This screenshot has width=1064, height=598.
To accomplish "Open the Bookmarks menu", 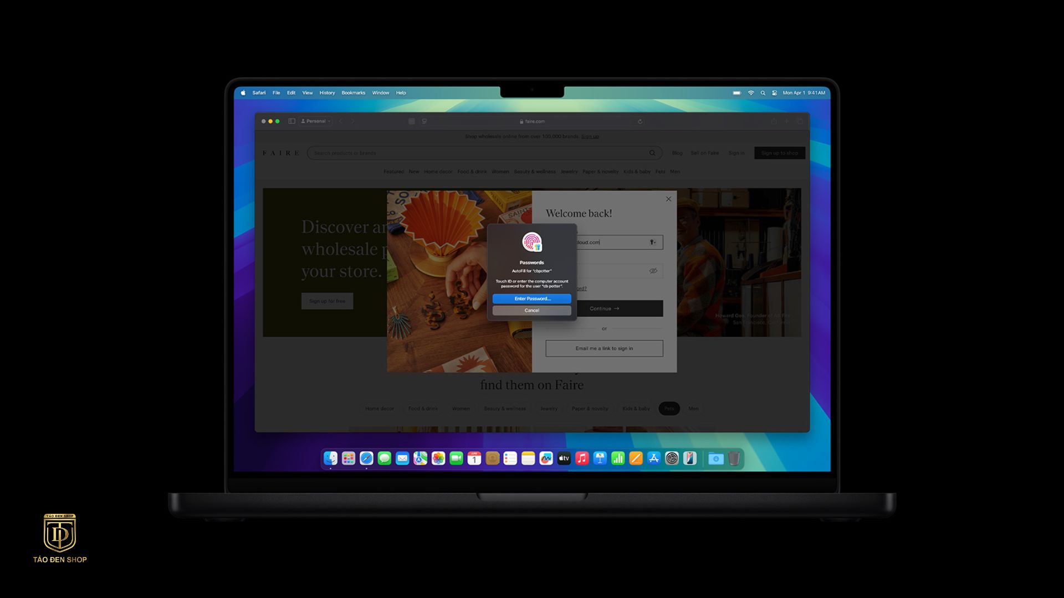I will click(x=353, y=93).
